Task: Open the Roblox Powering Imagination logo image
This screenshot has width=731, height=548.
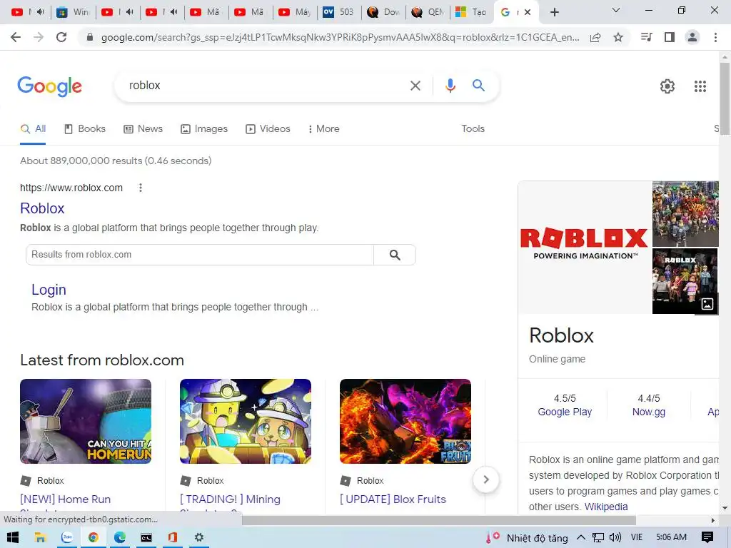Action: tap(585, 248)
